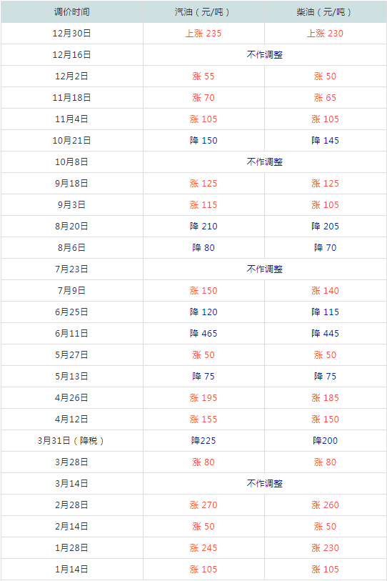387x581 pixels.
Task: Select the '4月26日' date cell
Action: click(72, 398)
